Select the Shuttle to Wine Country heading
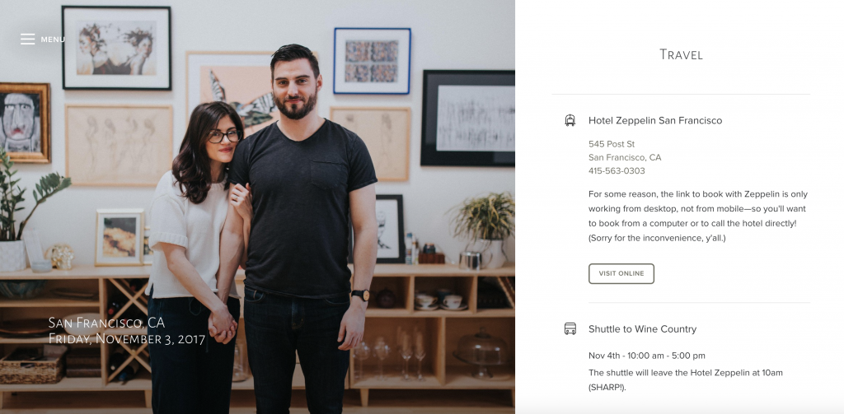The height and width of the screenshot is (414, 844). pos(642,329)
